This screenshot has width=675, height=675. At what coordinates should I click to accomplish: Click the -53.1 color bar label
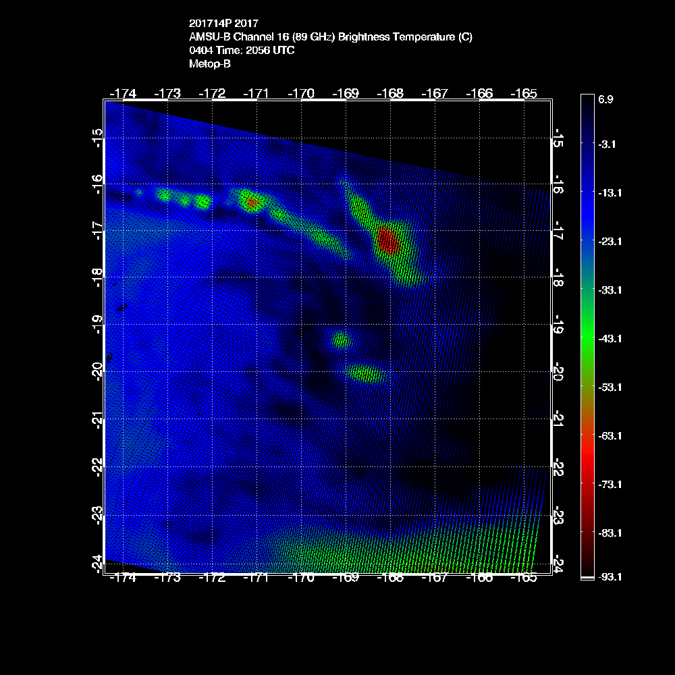[608, 387]
